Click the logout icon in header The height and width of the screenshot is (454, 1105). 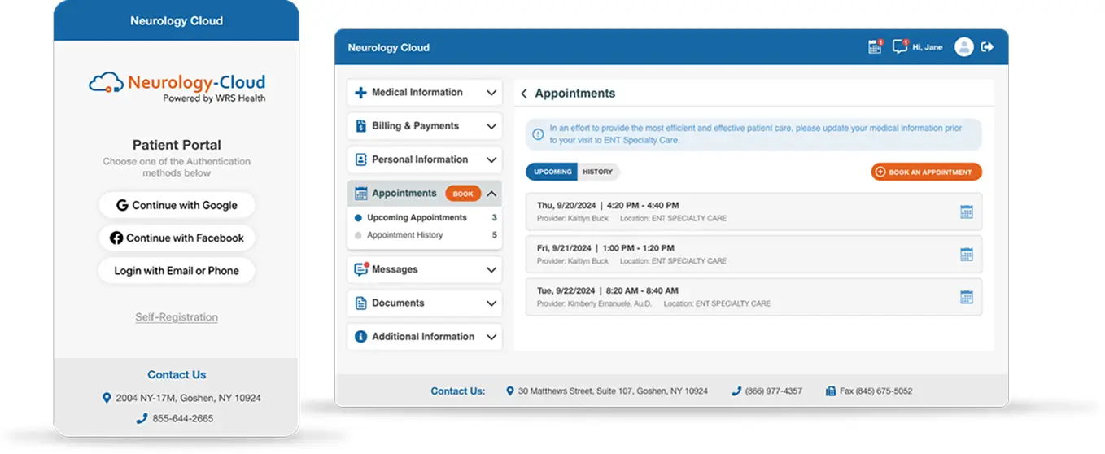(x=988, y=47)
